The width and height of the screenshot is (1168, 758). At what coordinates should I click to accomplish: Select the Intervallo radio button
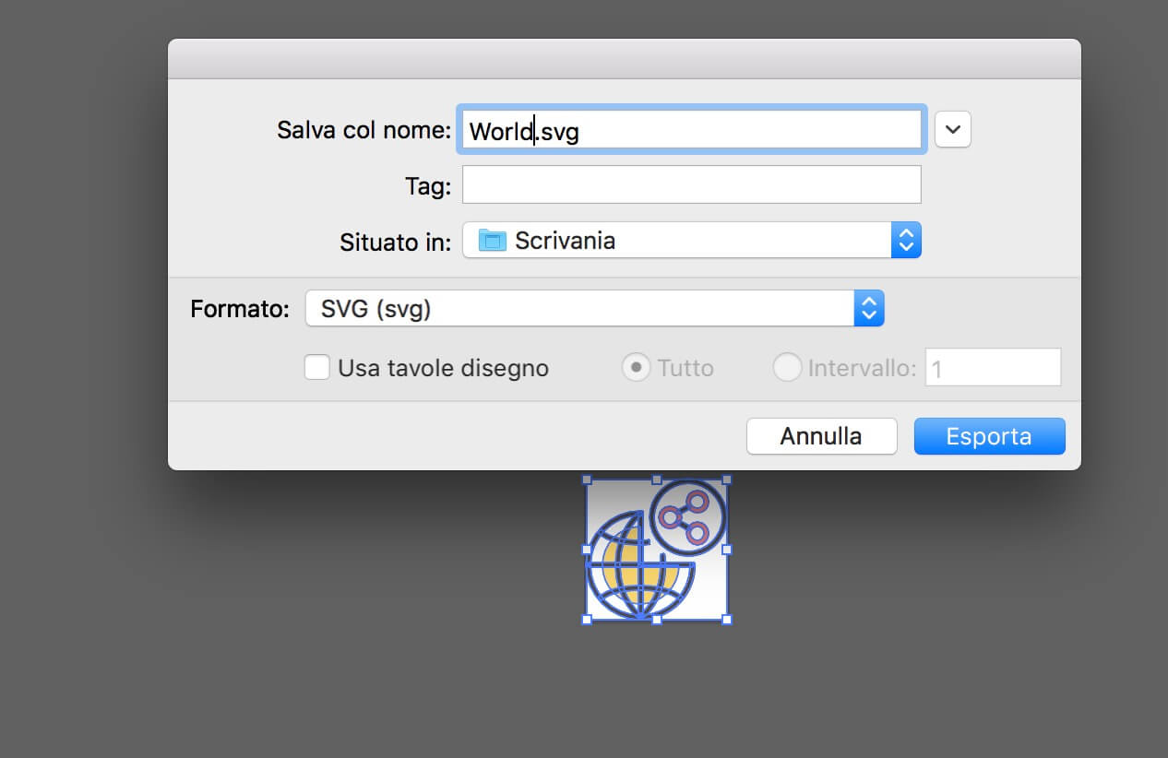(x=787, y=368)
